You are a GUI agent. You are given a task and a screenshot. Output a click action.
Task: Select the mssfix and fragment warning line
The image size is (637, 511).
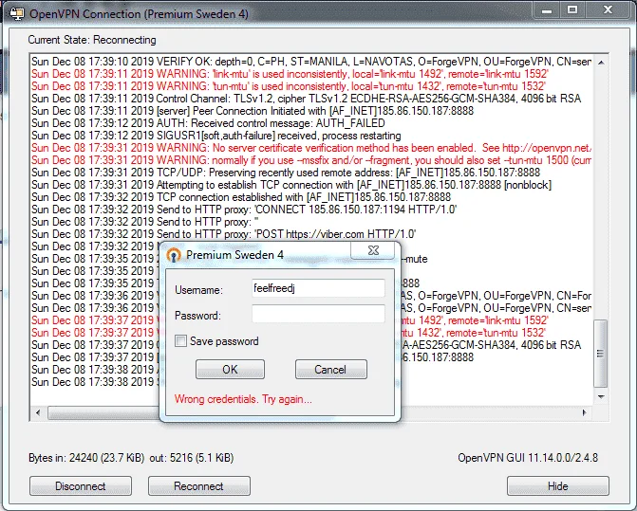[311, 160]
